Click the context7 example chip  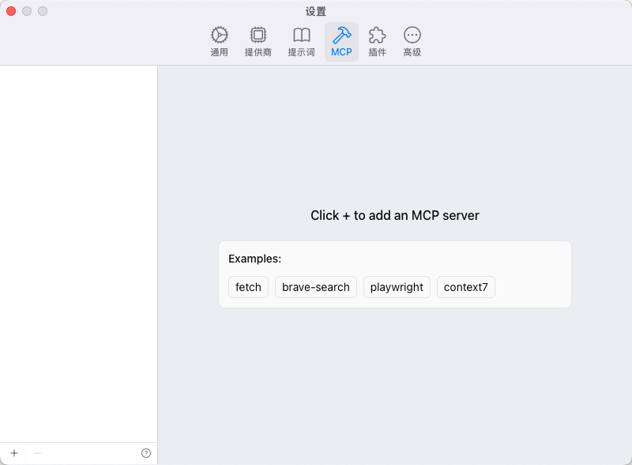click(x=466, y=287)
